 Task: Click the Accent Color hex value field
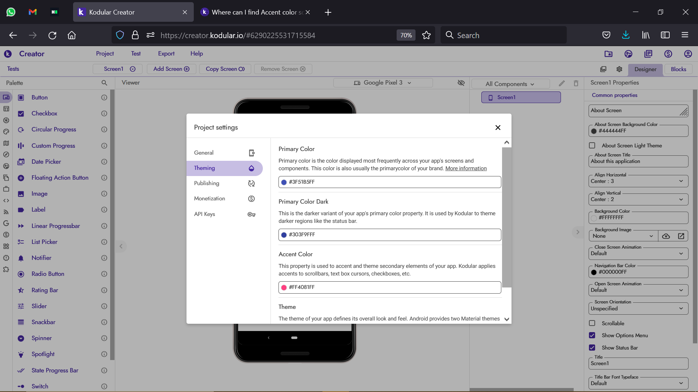(x=390, y=287)
